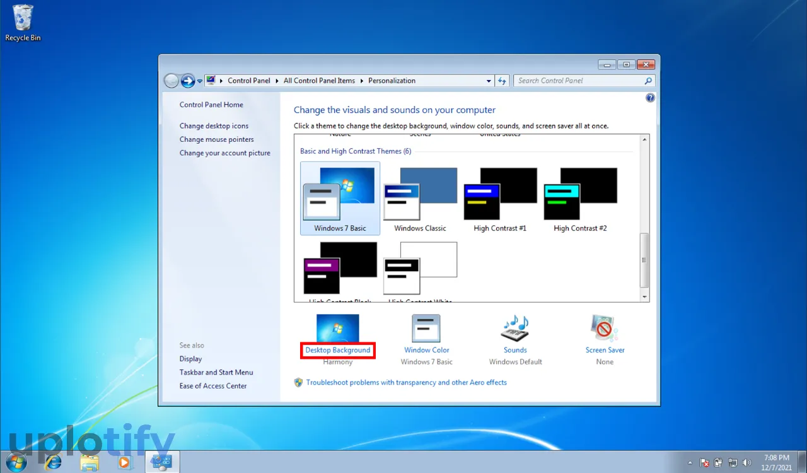The width and height of the screenshot is (807, 473).
Task: Open the Desktop Background link
Action: (338, 350)
